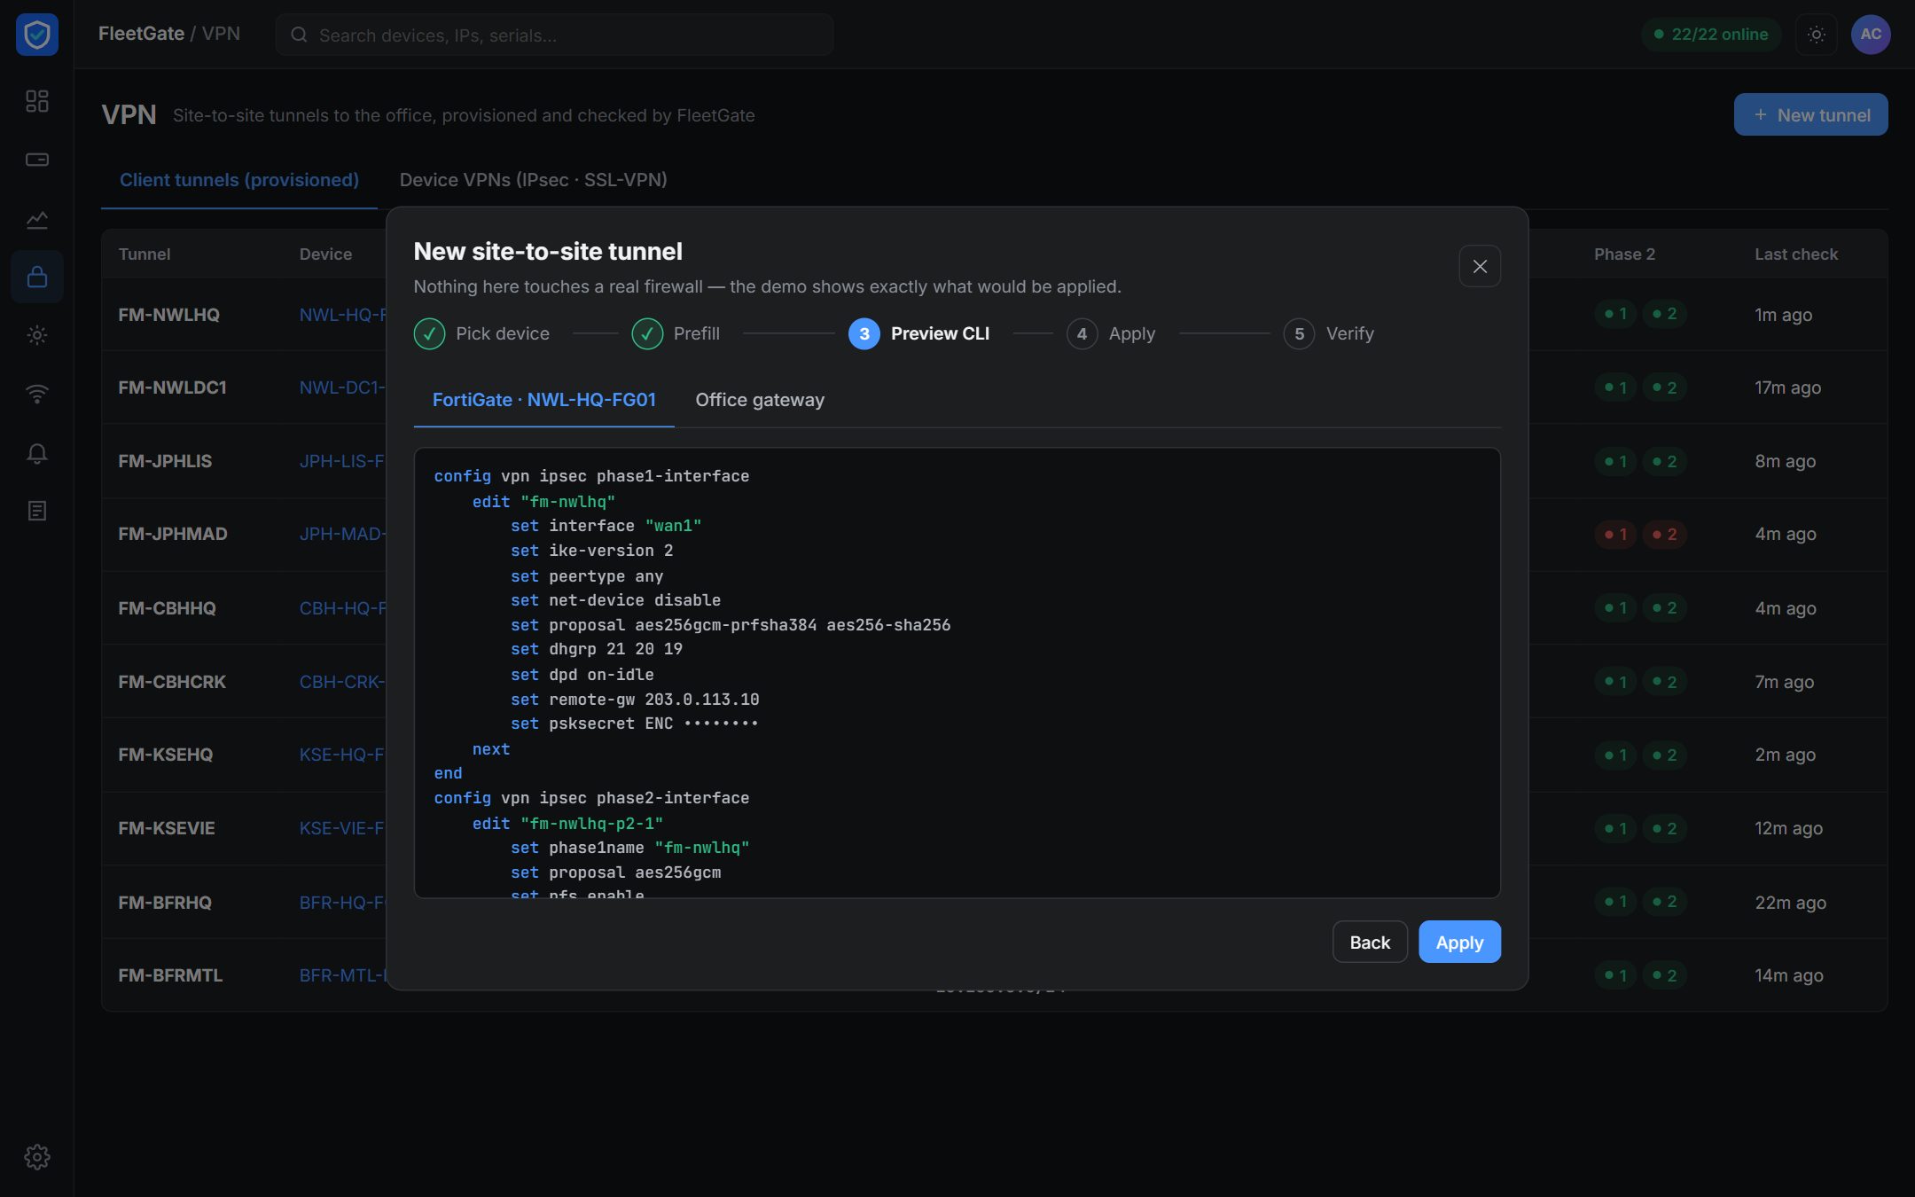This screenshot has height=1197, width=1915.
Task: Open the analytics chart icon in sidebar
Action: pyautogui.click(x=37, y=219)
